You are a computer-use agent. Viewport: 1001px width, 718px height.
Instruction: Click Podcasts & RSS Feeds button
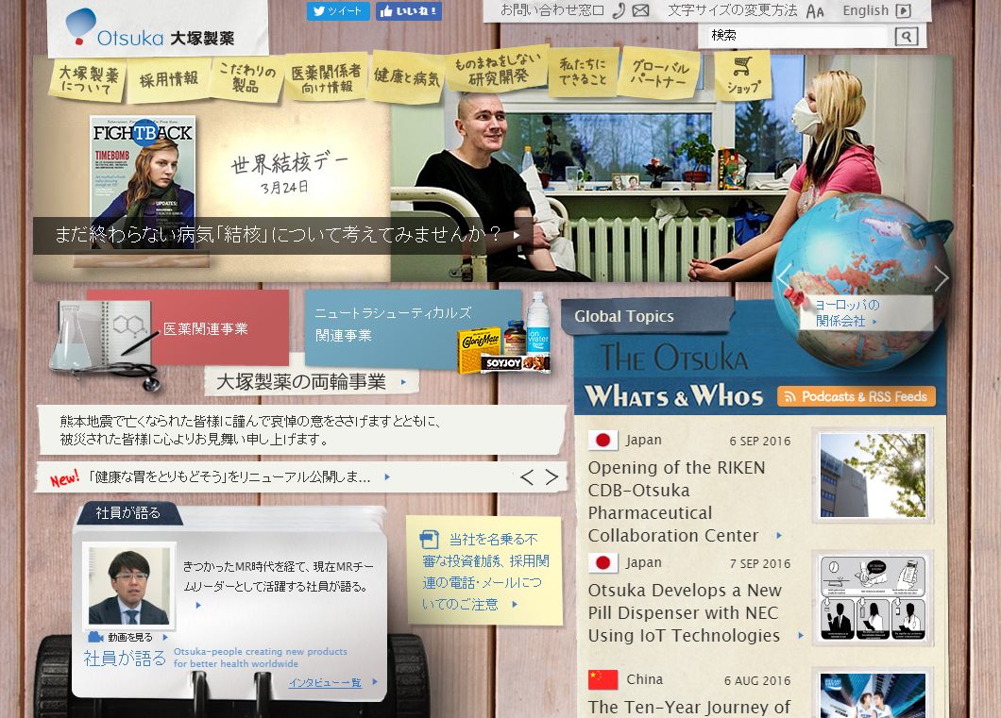click(857, 396)
